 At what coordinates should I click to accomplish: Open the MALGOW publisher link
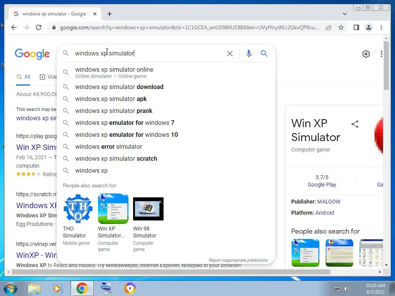[x=329, y=202]
